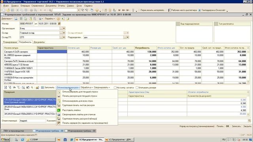Select Сформировать файлы для станков
Image resolution: width=253 pixels, height=142 pixels.
[79, 114]
